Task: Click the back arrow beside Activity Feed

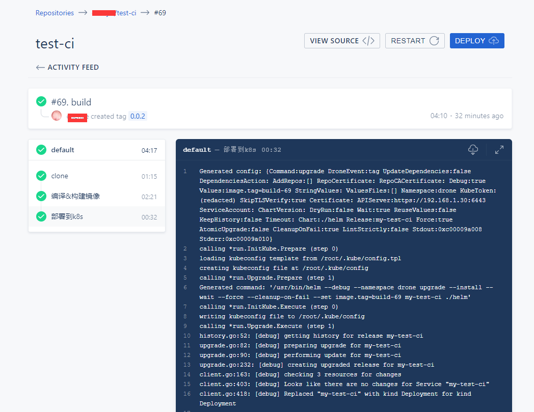Action: pyautogui.click(x=40, y=67)
